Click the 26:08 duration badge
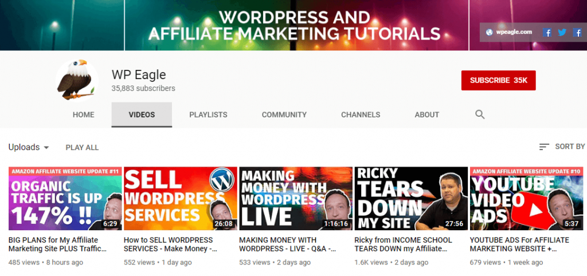 point(224,224)
